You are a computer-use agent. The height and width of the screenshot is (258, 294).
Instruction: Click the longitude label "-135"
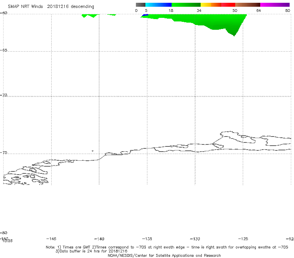[x=147, y=239]
